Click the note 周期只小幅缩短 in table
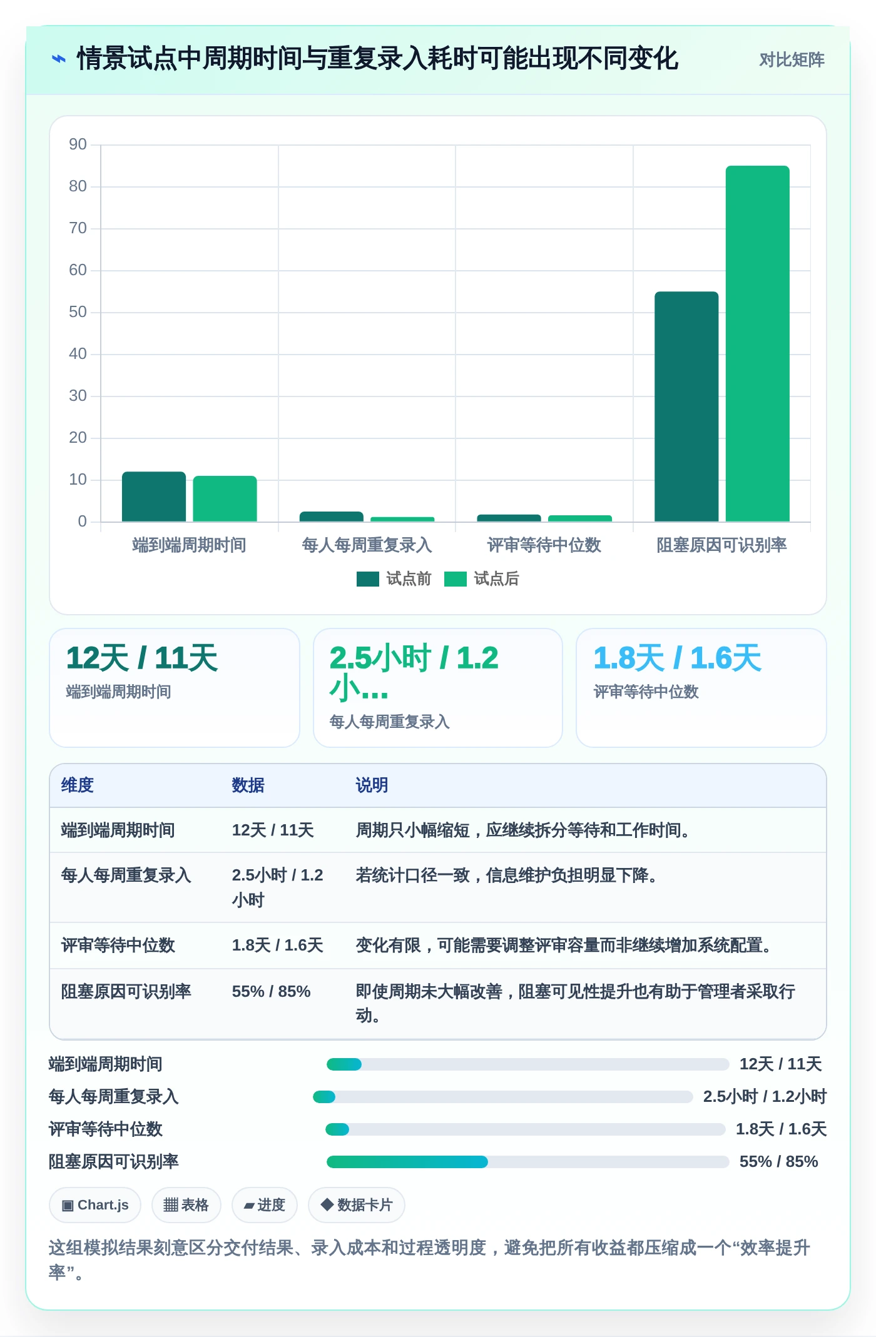The image size is (876, 1337). [522, 830]
